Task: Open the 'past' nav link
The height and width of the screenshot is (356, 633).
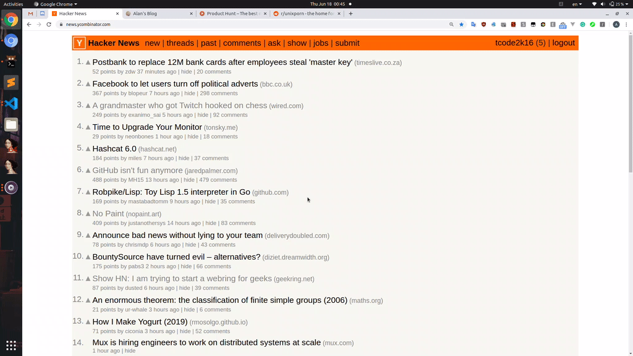Action: (209, 43)
